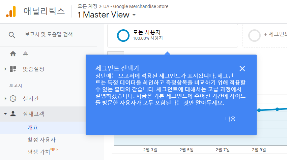The image size is (287, 160).
Task: Click the realtime clock icon
Action: click(13, 99)
